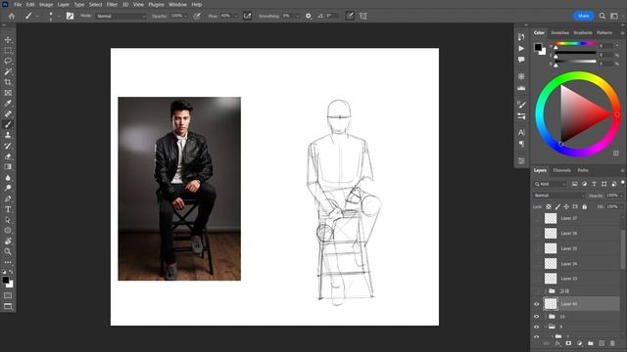Select the Hand tool
Viewport: 627px width, 352px height.
8,242
